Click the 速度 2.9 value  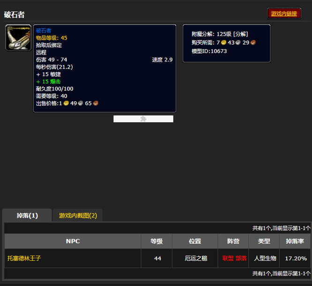[x=163, y=60]
